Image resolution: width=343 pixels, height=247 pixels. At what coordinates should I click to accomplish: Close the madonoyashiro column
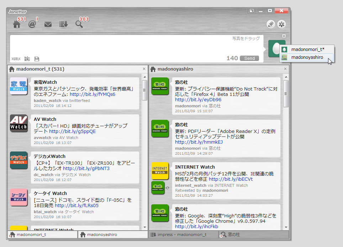(x=285, y=69)
